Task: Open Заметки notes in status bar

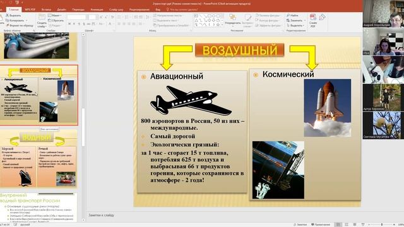Action: (300, 224)
